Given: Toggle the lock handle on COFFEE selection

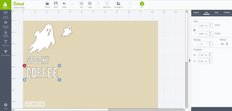Looking at the screenshot, I should 24,80.
